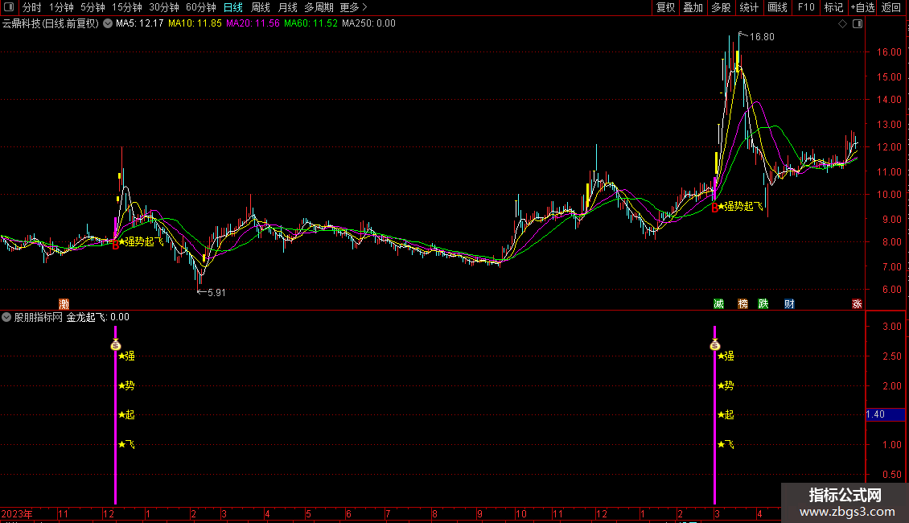Screen dimensions: 909x523
Task: Open the 多股 multi-stock view
Action: (721, 7)
